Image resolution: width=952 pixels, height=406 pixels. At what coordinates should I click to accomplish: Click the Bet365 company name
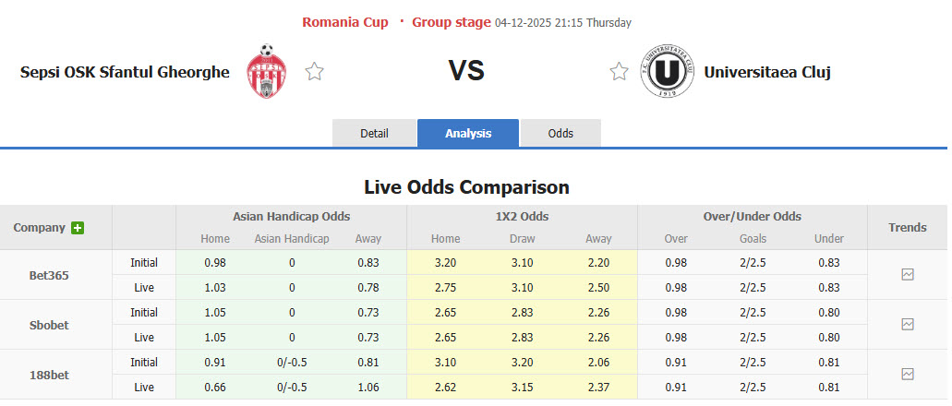point(49,275)
